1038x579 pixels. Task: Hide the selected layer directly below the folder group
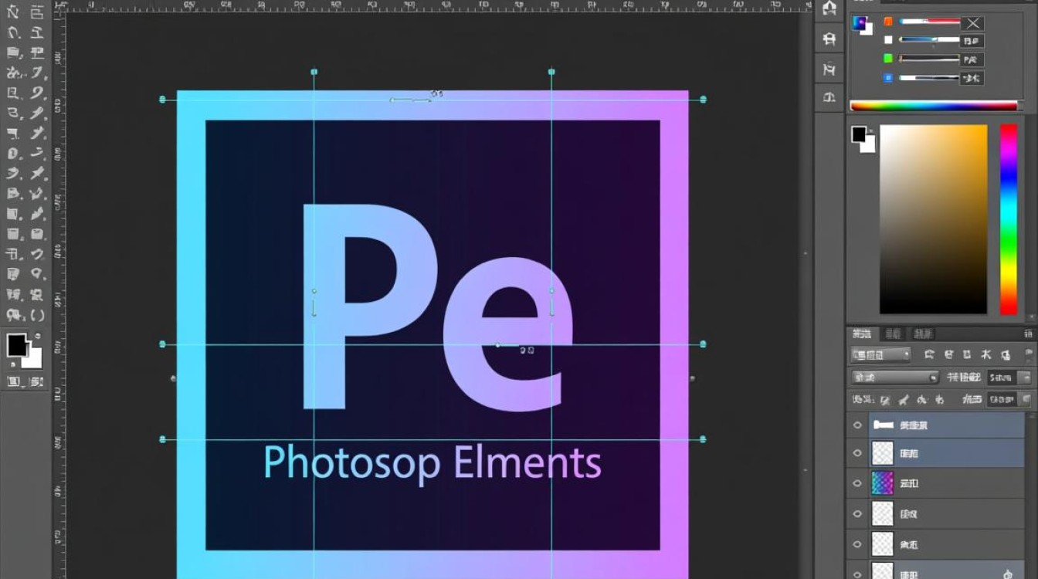pos(857,453)
